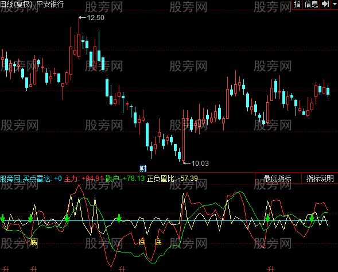338x272 pixels.
Task: Click the rightmost yellow 底 marker
Action: click(x=158, y=242)
